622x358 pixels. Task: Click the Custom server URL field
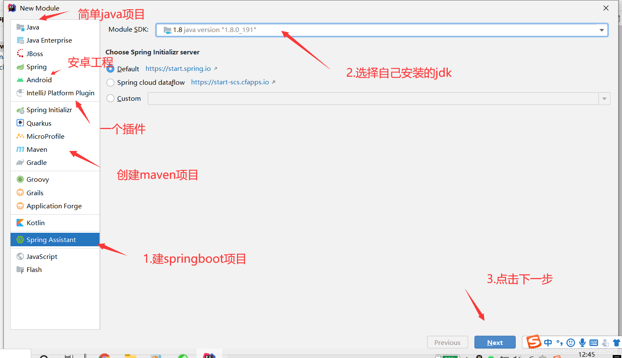373,99
